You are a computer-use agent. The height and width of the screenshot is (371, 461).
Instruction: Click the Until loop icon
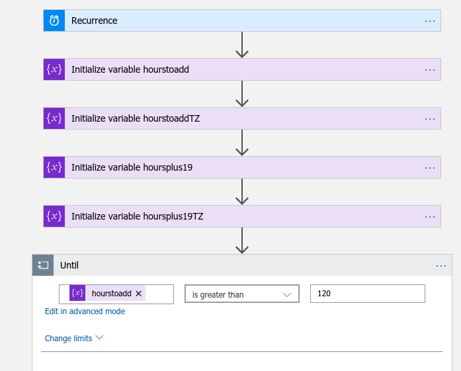pos(43,265)
